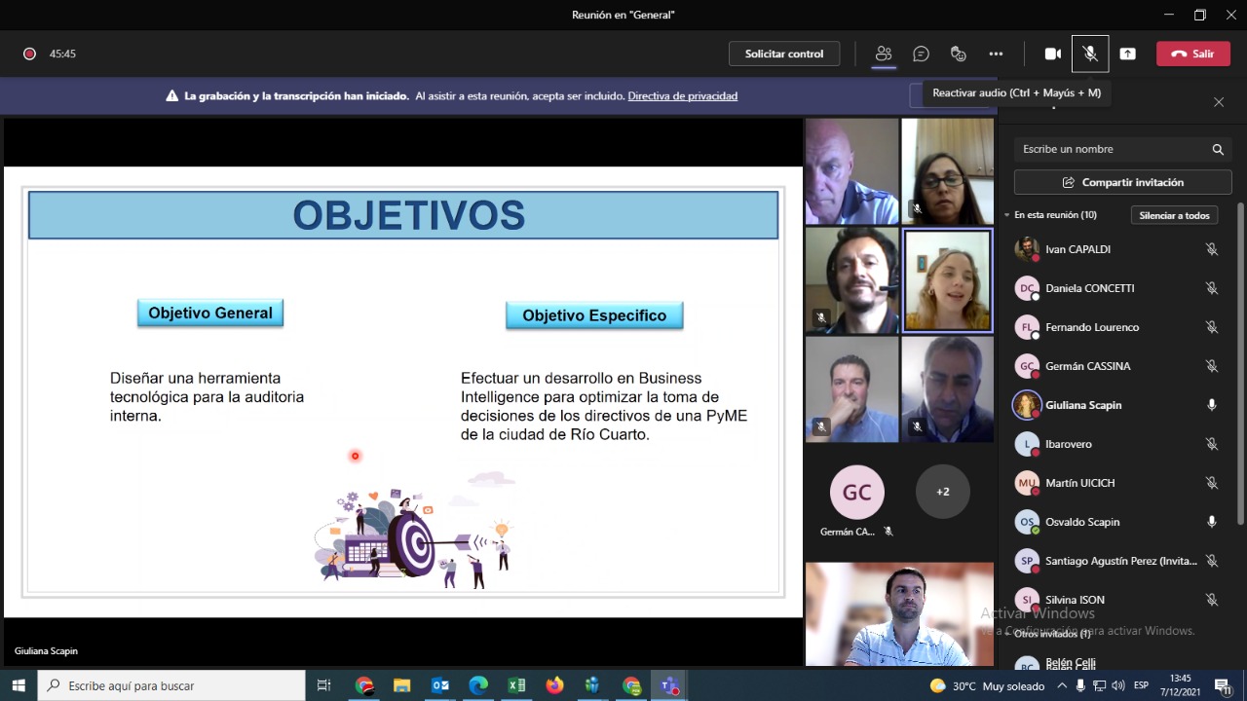This screenshot has width=1247, height=701.
Task: Select Fernando Lourenco's FL avatar
Action: 1027,327
